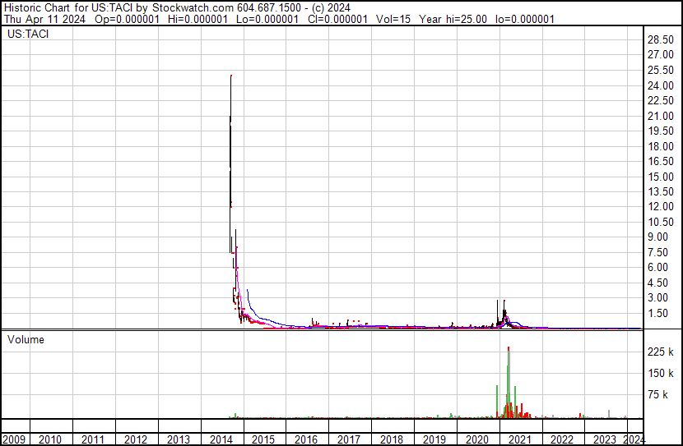Click the 12.00 price axis label
Viewport: 683px width, 446px height.
661,206
